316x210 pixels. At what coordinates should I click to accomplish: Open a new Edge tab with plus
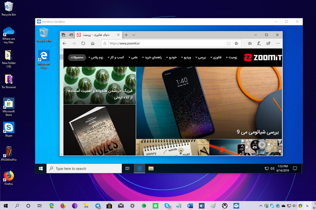[126, 35]
